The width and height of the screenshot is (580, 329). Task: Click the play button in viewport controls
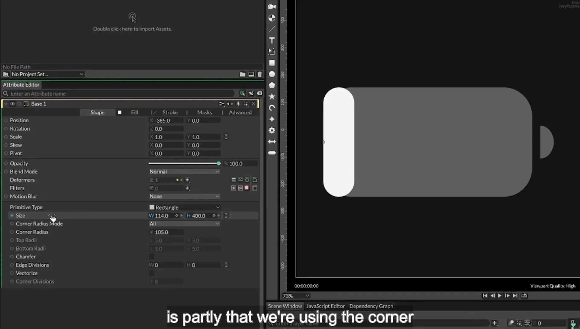click(x=500, y=296)
